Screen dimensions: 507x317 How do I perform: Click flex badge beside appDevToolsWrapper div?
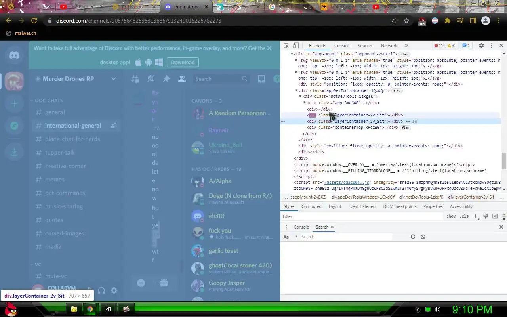396,91
